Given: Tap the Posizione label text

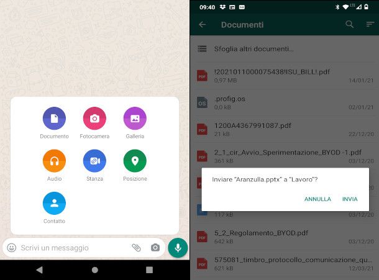Looking at the screenshot, I should pyautogui.click(x=135, y=179).
